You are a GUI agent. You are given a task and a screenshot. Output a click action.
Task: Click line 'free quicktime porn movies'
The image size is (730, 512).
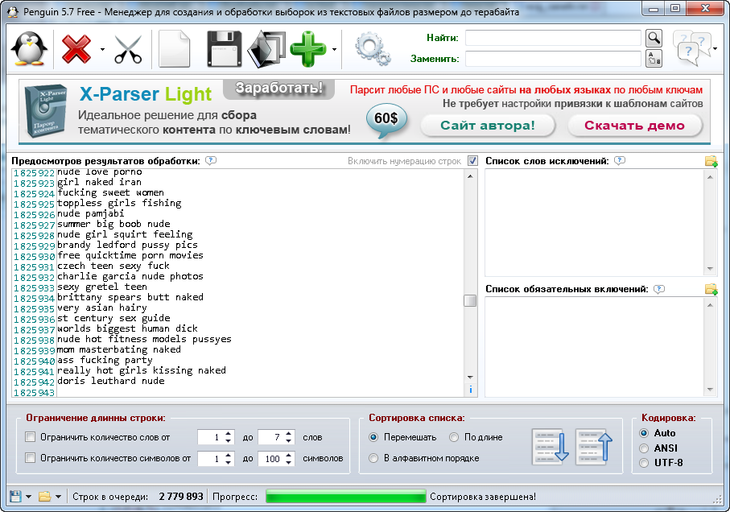point(130,255)
